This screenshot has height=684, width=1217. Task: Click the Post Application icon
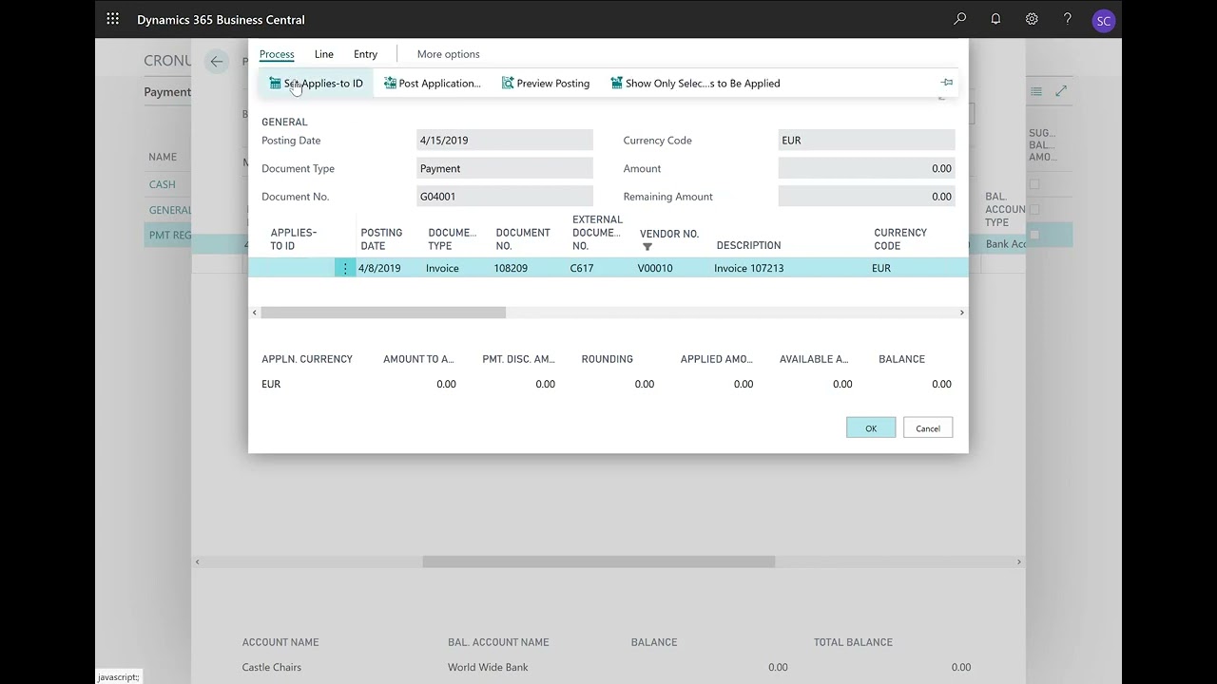coord(390,84)
